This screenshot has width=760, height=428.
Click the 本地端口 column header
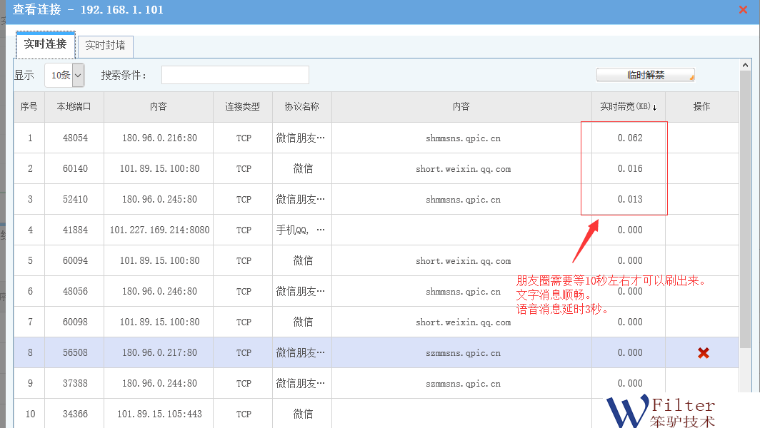coord(74,107)
